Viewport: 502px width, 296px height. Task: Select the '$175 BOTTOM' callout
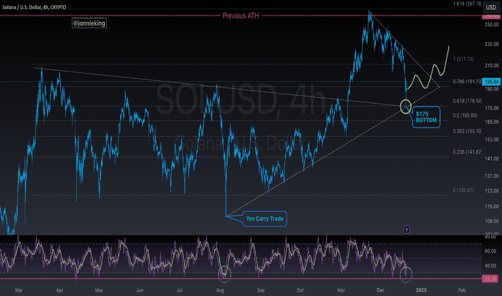426,117
